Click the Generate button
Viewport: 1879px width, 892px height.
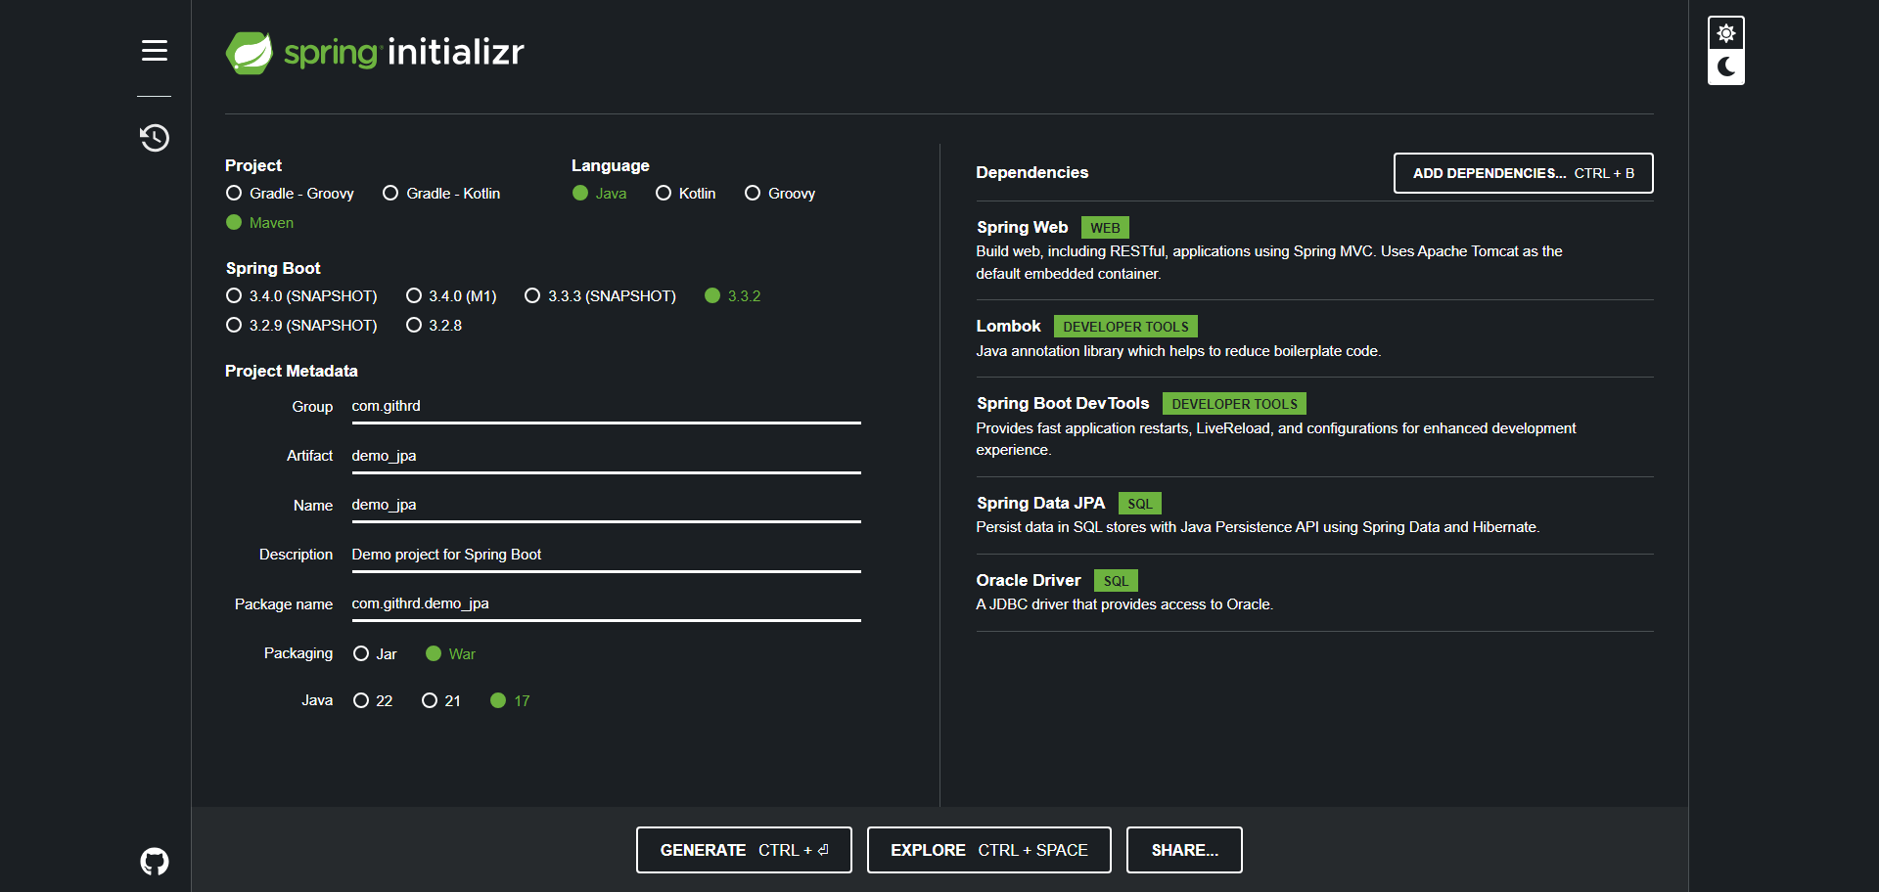tap(744, 850)
